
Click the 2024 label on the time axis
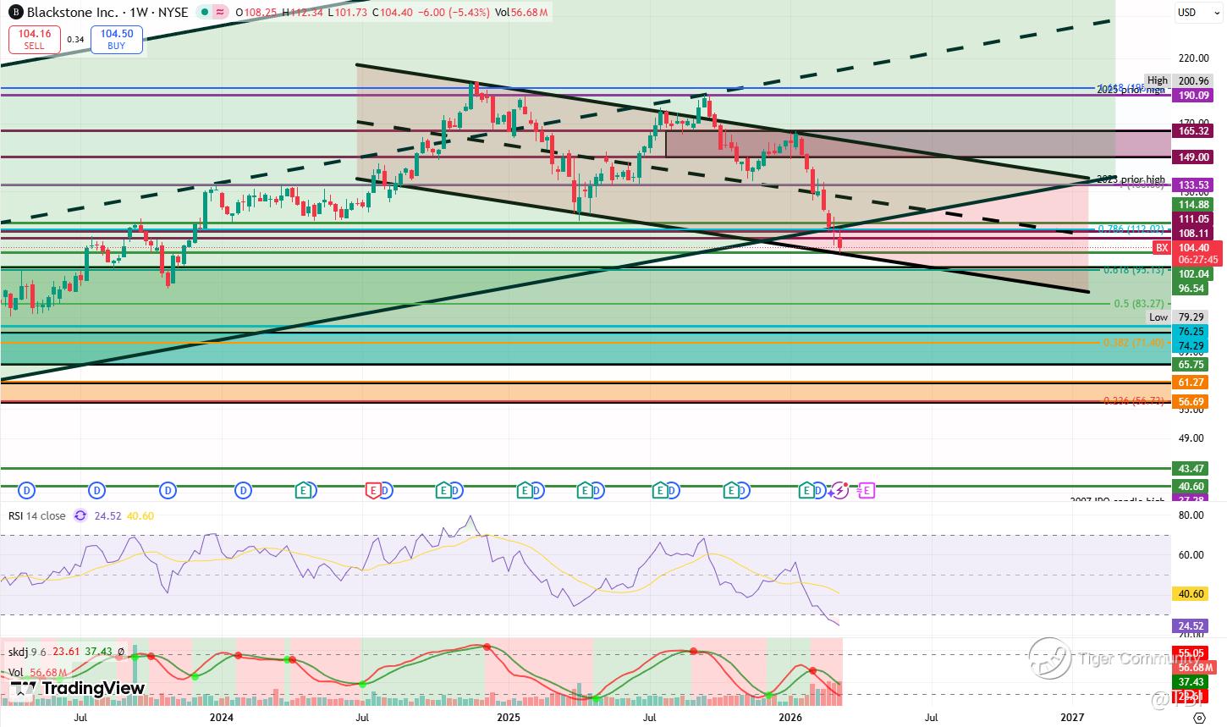(x=221, y=718)
